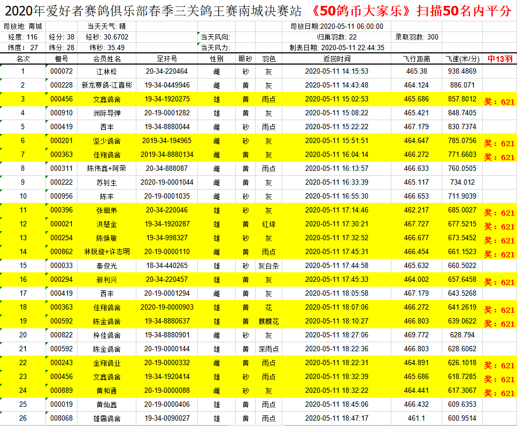The image size is (517, 426).
Task: Click the 名次 column header
Action: click(x=23, y=59)
